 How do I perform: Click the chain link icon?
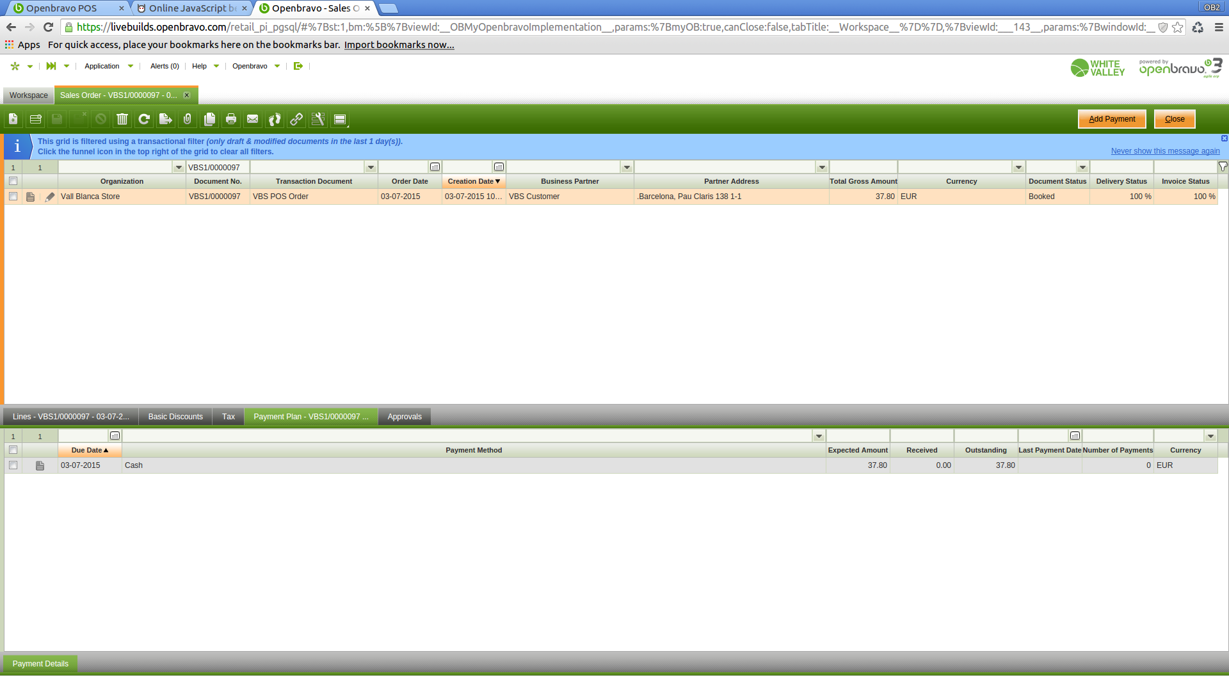[x=296, y=119]
